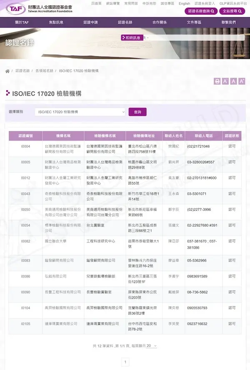Click the 認證編號 column header

point(26,136)
